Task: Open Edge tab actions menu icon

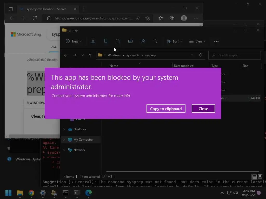Action: [11, 9]
